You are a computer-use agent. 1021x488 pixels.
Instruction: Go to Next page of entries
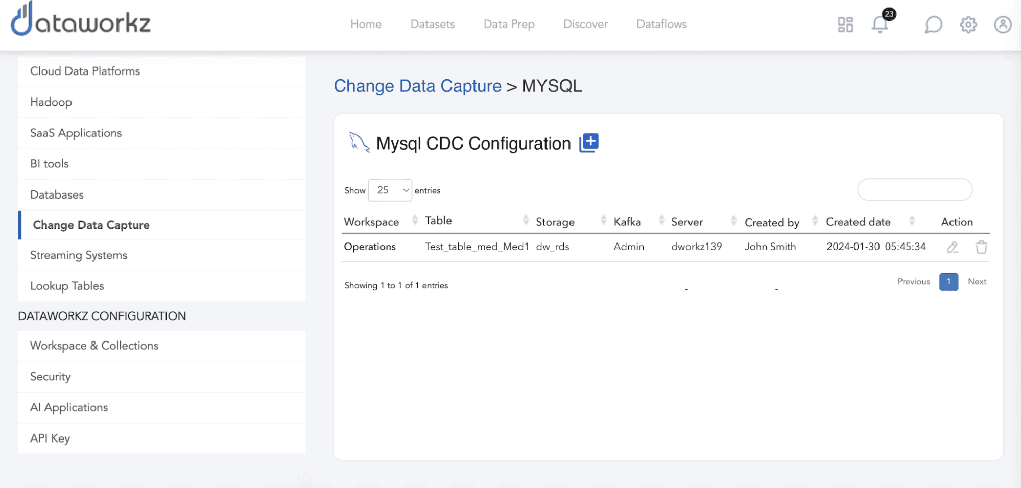click(x=977, y=282)
